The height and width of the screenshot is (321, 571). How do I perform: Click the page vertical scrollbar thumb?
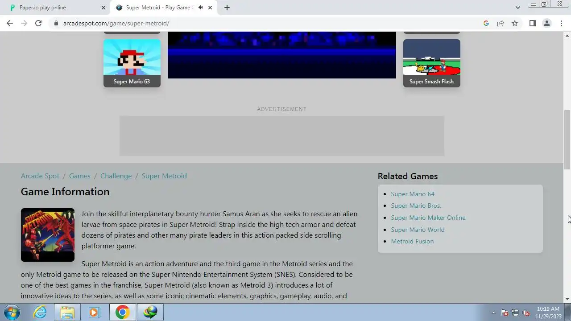(567, 140)
